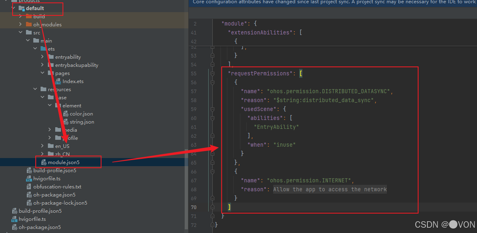Click "$string:distributed_data_sync" reason value
This screenshot has height=233, width=477.
tap(324, 100)
